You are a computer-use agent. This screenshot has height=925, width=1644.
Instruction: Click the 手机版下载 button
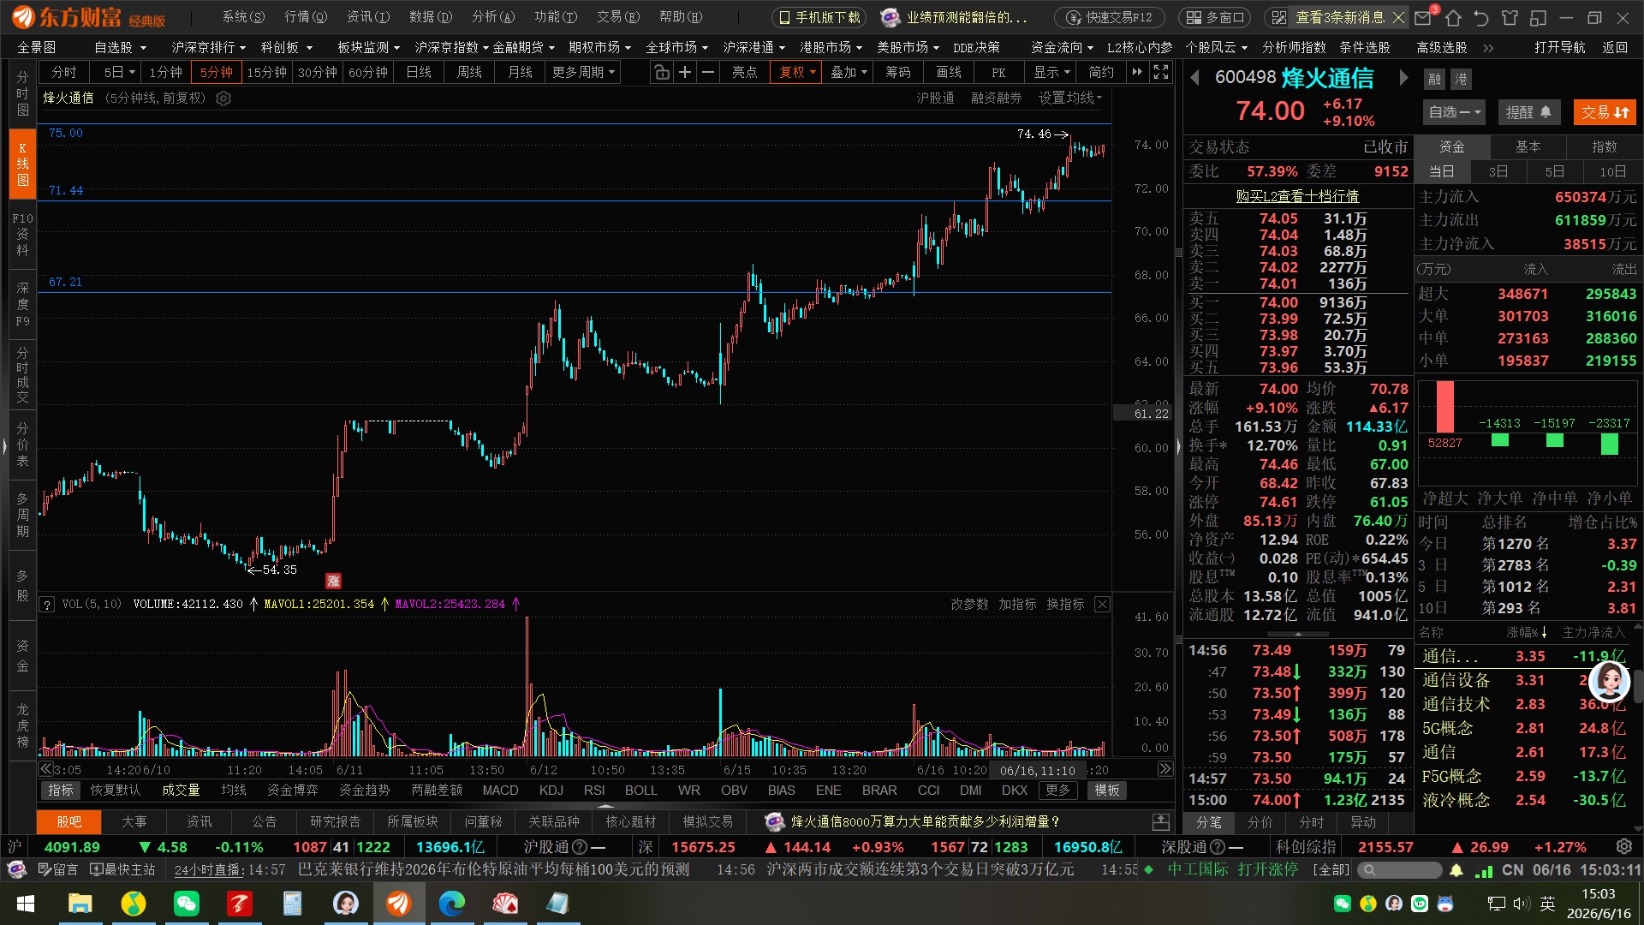click(x=819, y=17)
